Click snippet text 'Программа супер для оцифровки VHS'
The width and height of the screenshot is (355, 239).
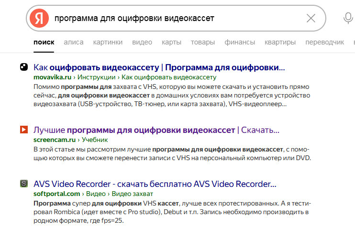coord(95,204)
